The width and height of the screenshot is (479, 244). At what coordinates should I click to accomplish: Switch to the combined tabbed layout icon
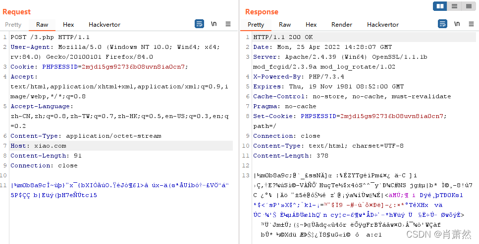468,6
